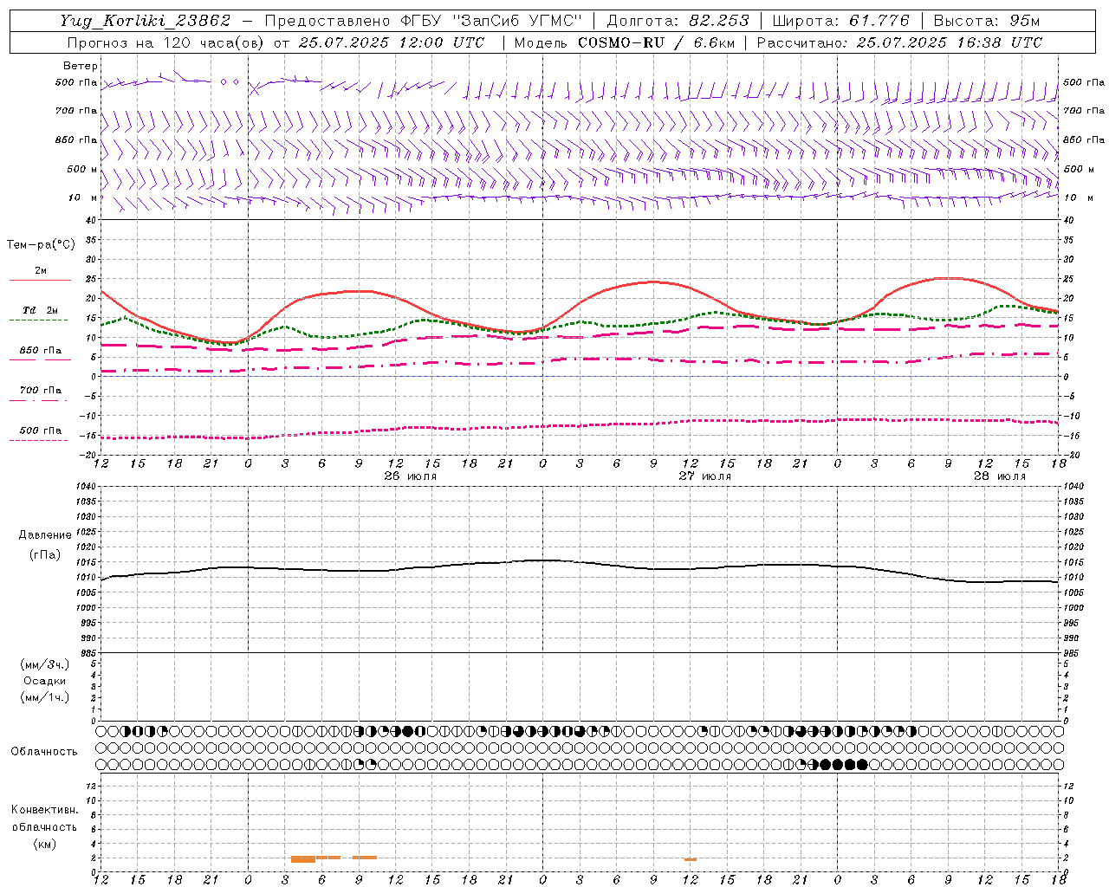The image size is (1109, 887).
Task: Click the Широта: 61.776 header field
Action: [840, 21]
